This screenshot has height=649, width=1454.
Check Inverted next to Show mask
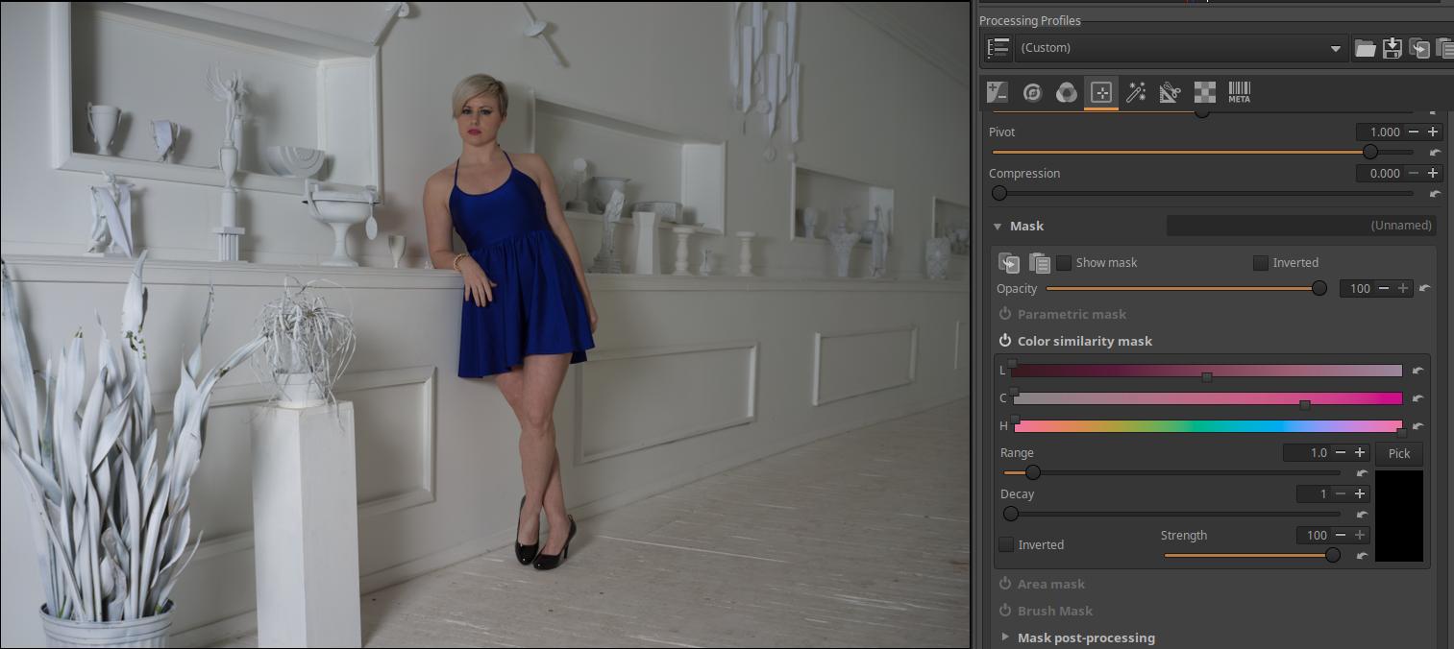1261,263
